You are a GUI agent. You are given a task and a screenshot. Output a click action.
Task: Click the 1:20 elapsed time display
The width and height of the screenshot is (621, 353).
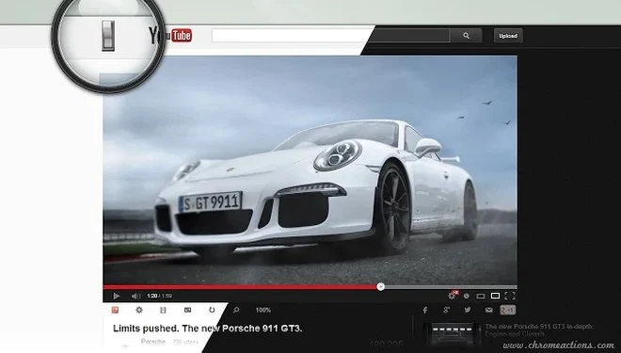(152, 296)
